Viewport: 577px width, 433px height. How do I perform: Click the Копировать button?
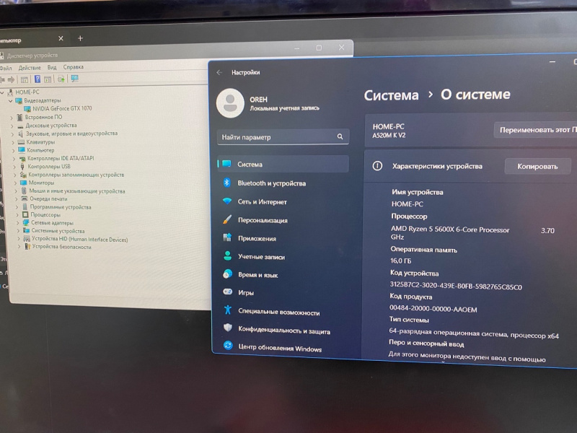(x=537, y=167)
